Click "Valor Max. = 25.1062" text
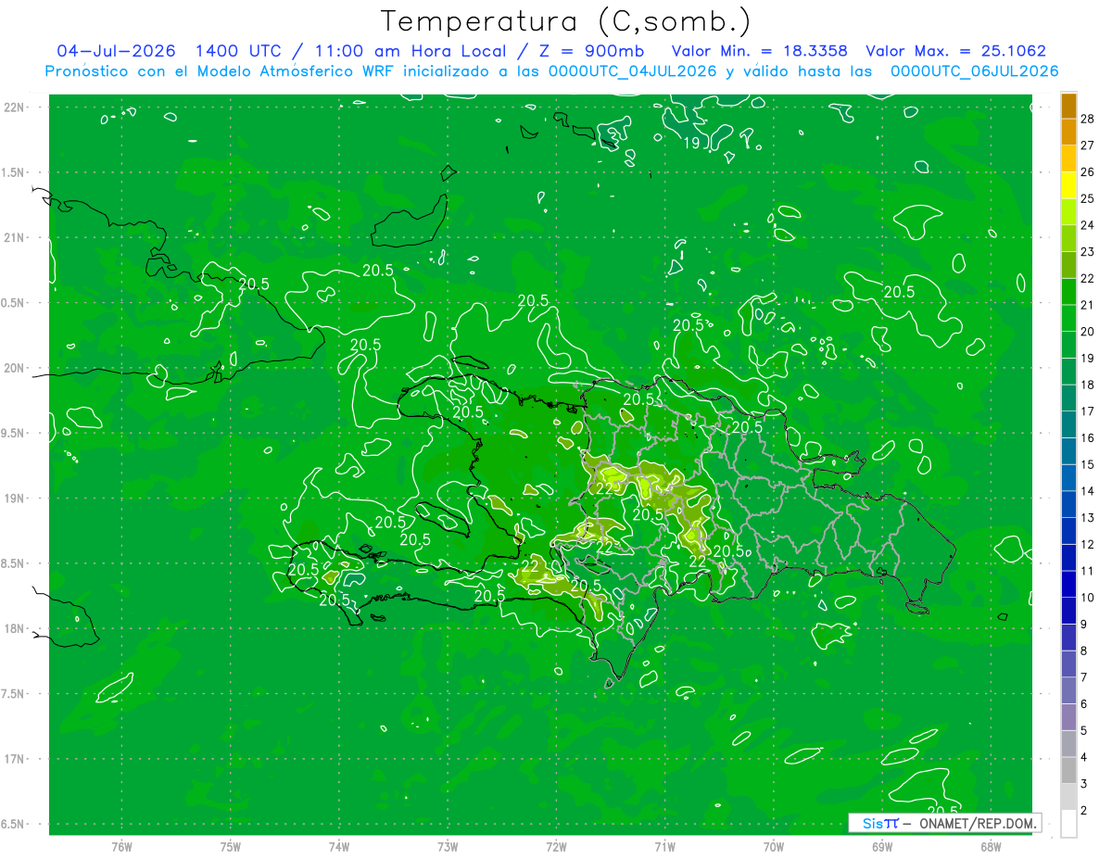The width and height of the screenshot is (1112, 859). pos(955,51)
